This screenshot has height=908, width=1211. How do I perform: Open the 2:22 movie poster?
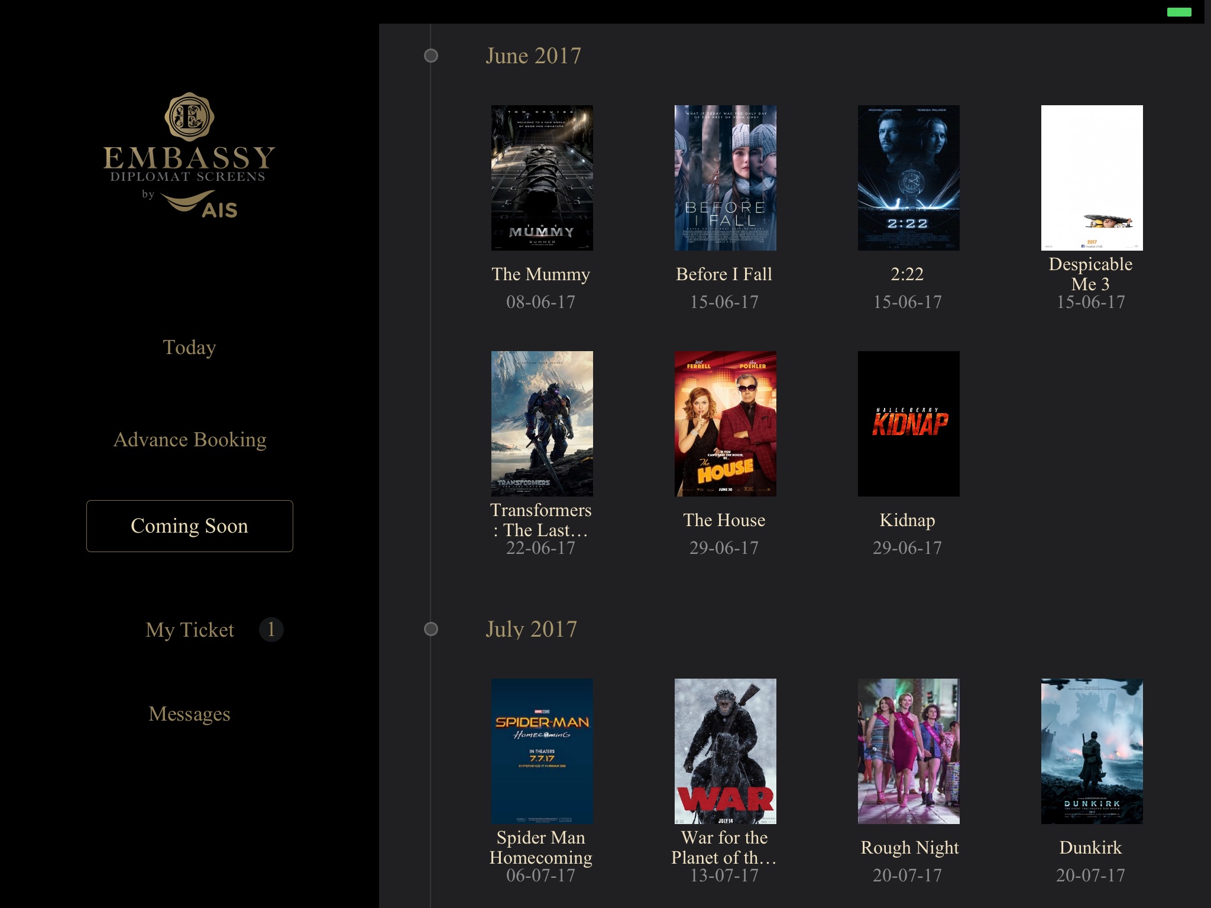point(908,178)
